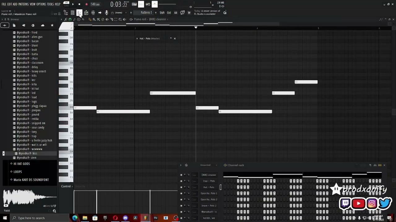Mute the [808] cleannn channel
The height and width of the screenshot is (222, 396).
[x=181, y=175]
